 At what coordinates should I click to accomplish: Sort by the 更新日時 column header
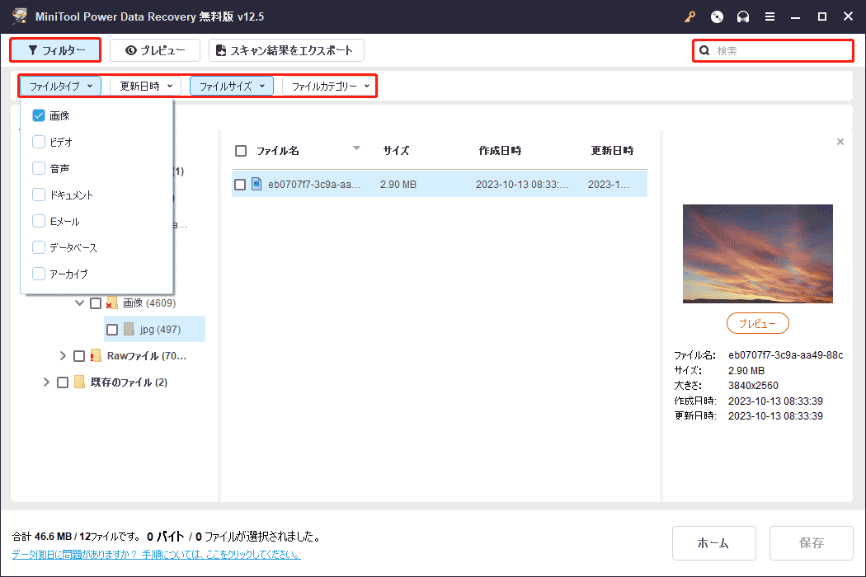[x=612, y=151]
